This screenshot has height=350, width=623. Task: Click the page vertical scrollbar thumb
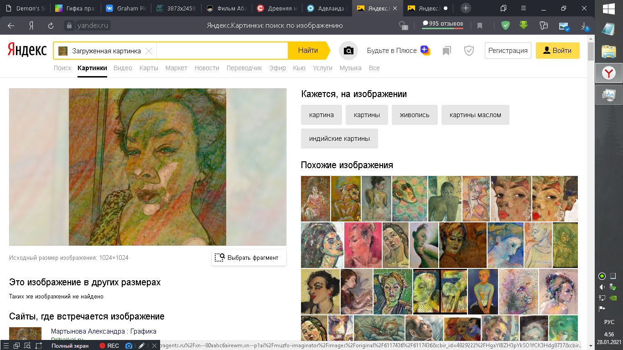[591, 51]
